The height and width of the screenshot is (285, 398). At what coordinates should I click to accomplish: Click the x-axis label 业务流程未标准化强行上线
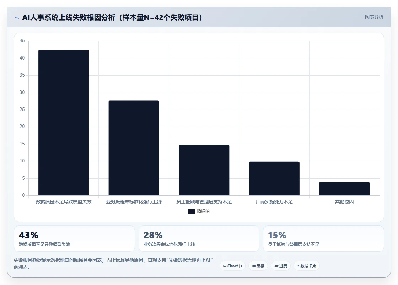coord(134,202)
